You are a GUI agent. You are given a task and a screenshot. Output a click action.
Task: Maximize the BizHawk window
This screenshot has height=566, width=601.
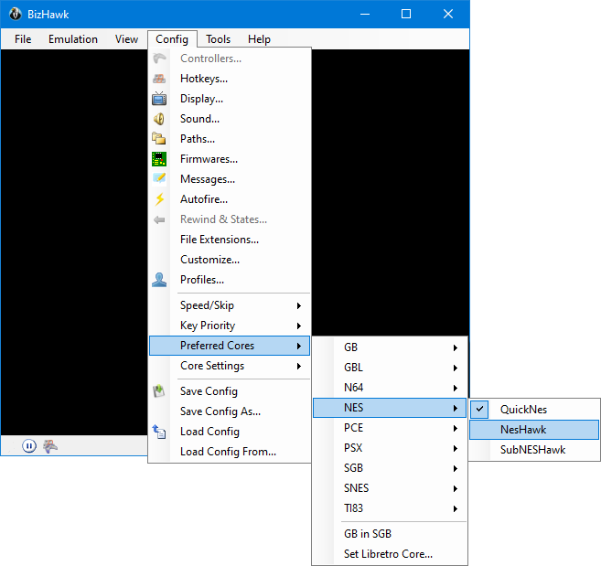[x=406, y=15]
